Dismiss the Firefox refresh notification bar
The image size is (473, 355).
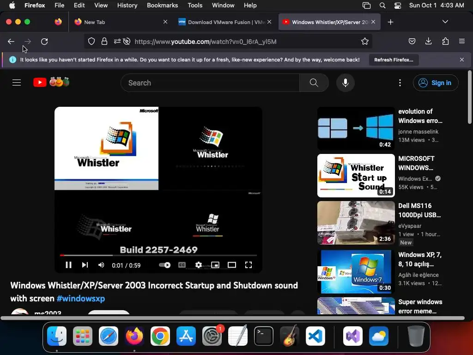462,60
